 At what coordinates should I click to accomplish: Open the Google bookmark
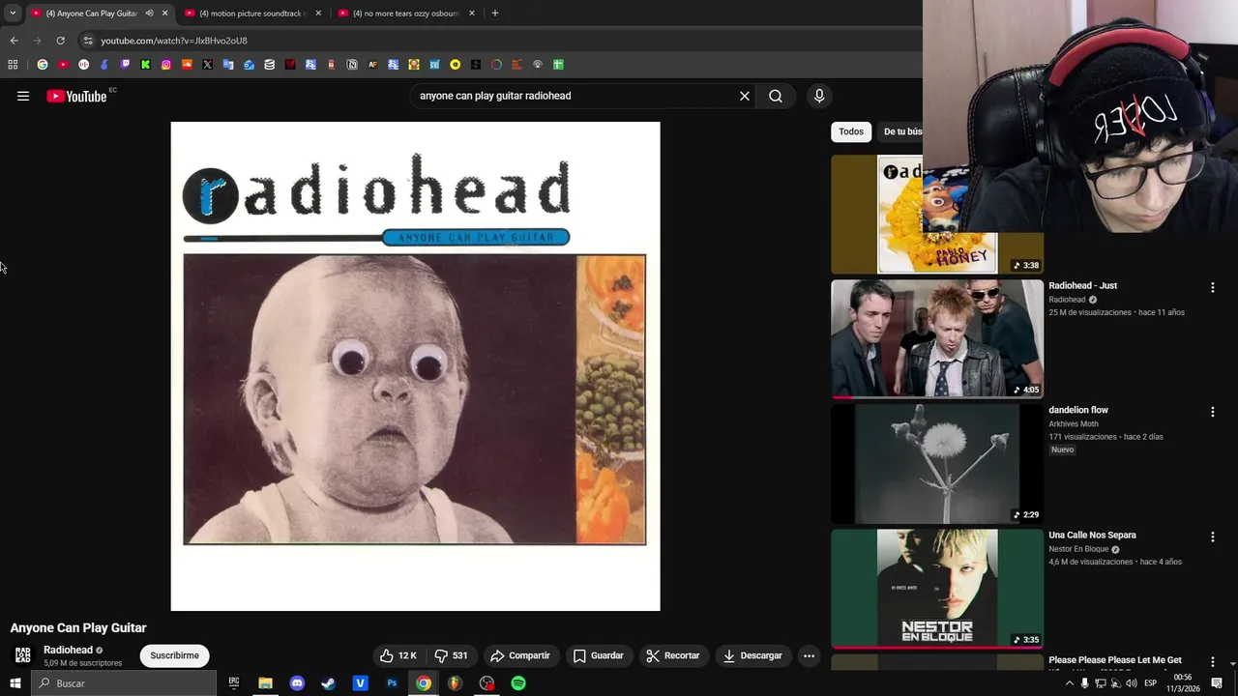[43, 65]
